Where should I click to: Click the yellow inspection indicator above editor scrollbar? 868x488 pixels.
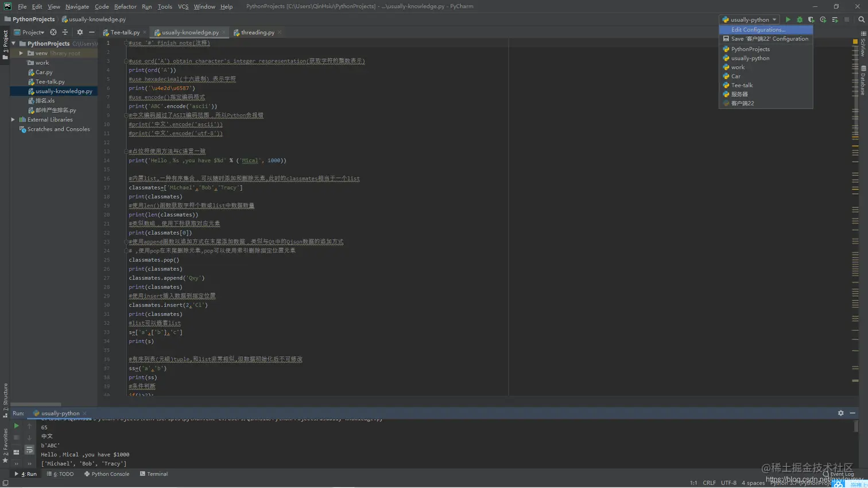coord(855,42)
